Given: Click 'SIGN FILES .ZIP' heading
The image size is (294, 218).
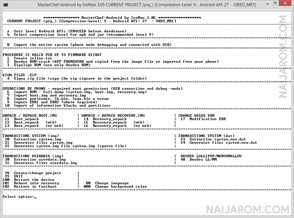Looking at the screenshot, I should (x=19, y=75).
